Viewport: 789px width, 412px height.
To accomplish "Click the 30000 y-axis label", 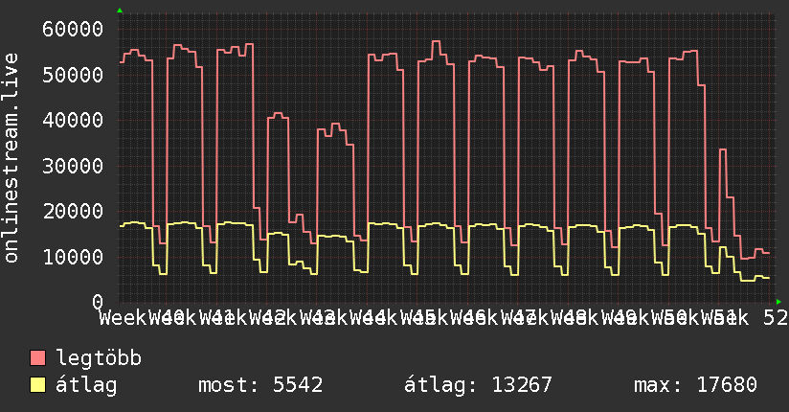I will tap(73, 166).
